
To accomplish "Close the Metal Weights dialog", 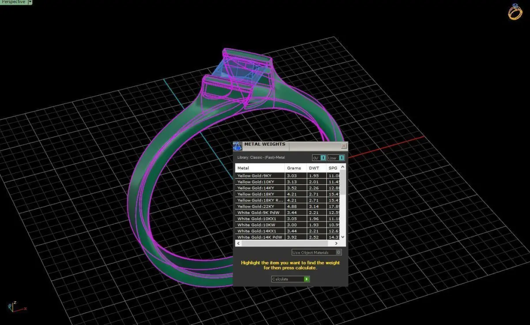I will (344, 146).
